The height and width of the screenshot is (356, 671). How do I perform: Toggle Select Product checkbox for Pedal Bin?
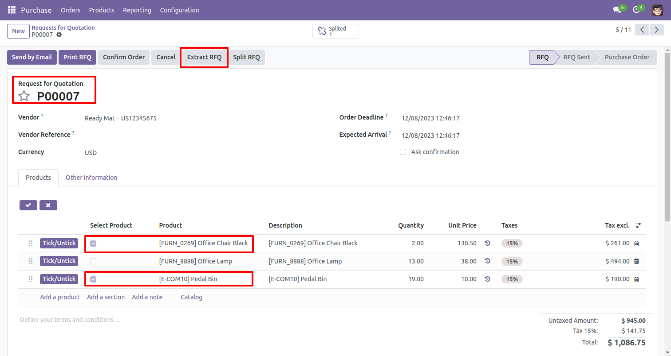pyautogui.click(x=93, y=279)
